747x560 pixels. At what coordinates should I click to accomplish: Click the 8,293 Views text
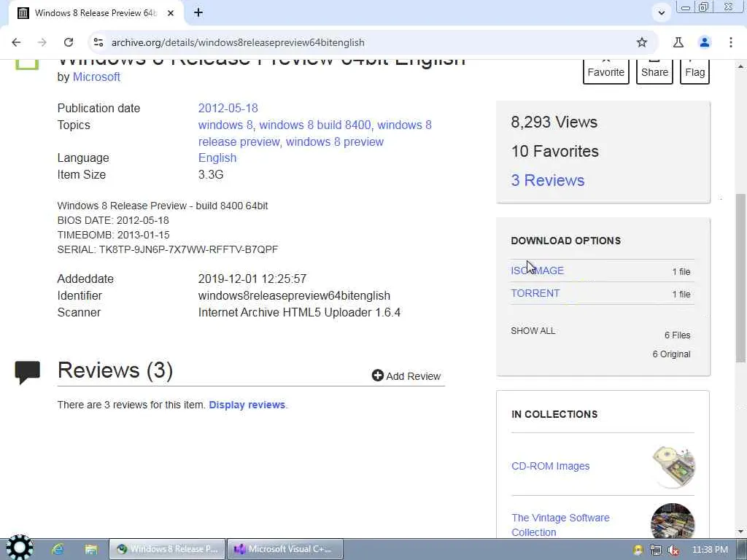(554, 122)
